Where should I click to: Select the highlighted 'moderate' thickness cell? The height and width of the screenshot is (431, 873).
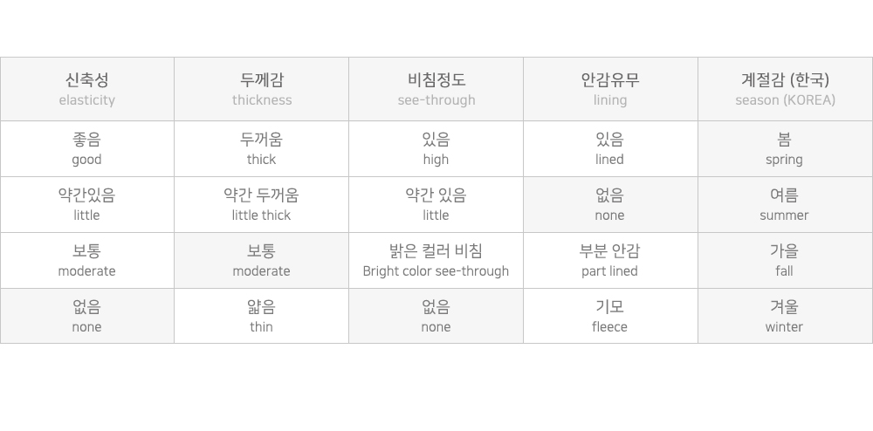(x=262, y=261)
